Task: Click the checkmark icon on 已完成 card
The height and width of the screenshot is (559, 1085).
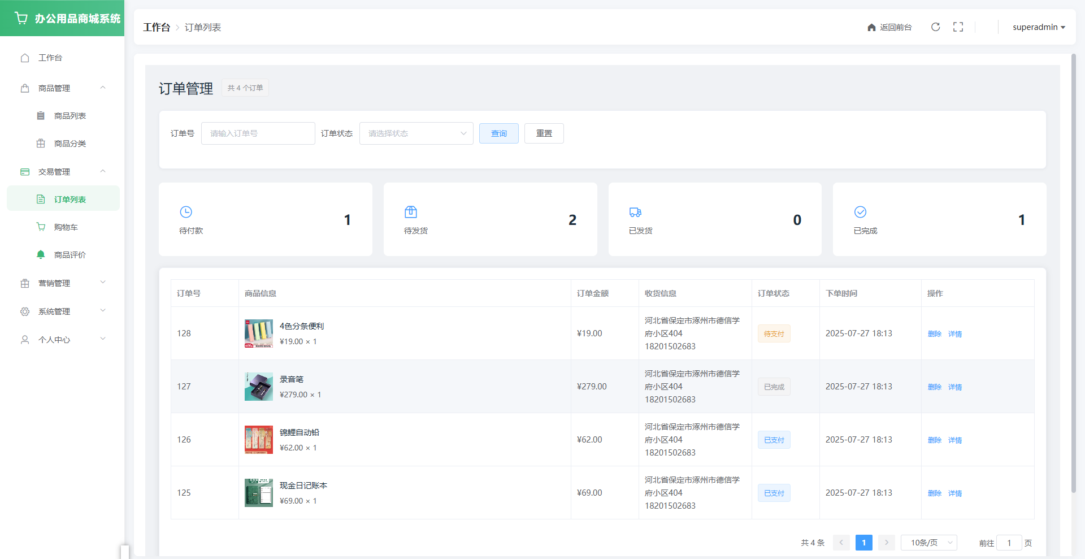Action: (x=860, y=212)
